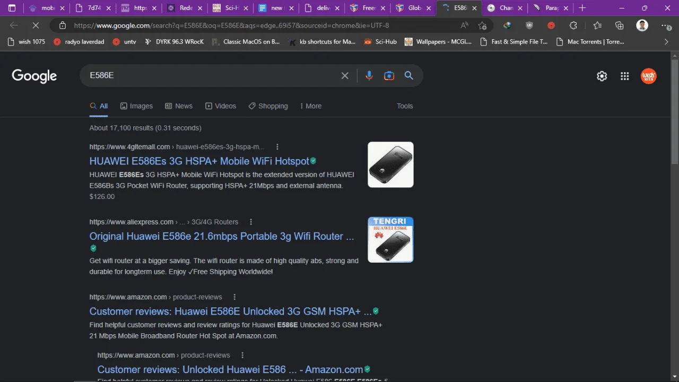Switch to Shopping results
This screenshot has width=679, height=382.
pyautogui.click(x=268, y=106)
